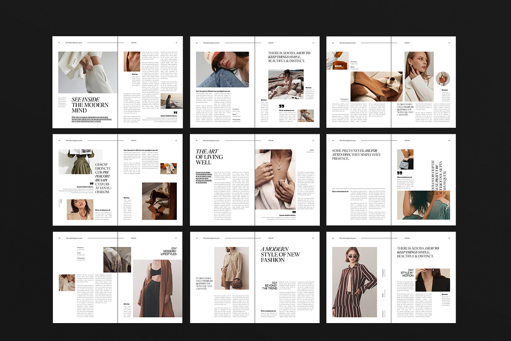511x341 pixels.
Task: Click "THERE IS ALWAYS A WAY" headline on pages 34–35
Action: tap(418, 252)
